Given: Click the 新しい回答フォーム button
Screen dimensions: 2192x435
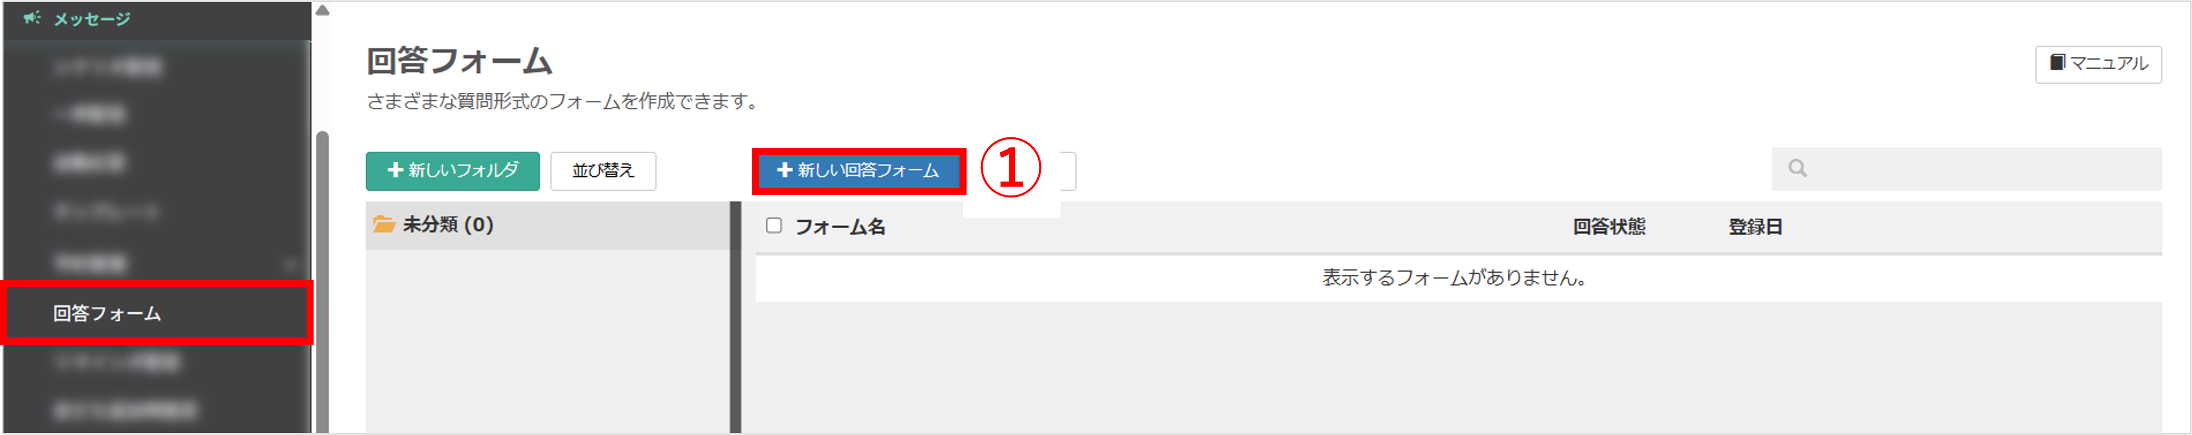Looking at the screenshot, I should (859, 171).
